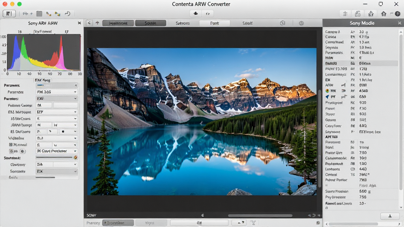404x227 pixels.
Task: Click the batch documents icon top right
Action: (357, 14)
